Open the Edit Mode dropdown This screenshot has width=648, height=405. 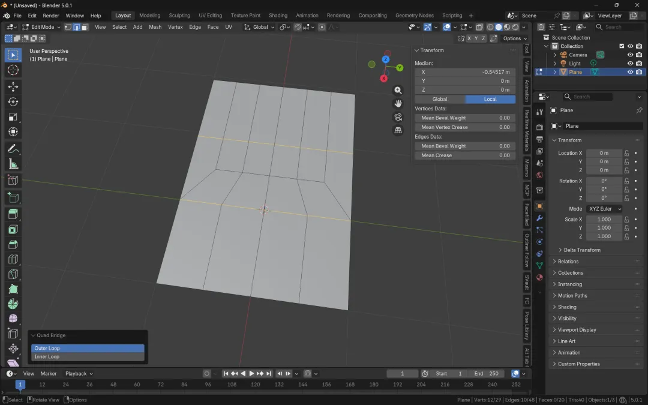pos(41,27)
